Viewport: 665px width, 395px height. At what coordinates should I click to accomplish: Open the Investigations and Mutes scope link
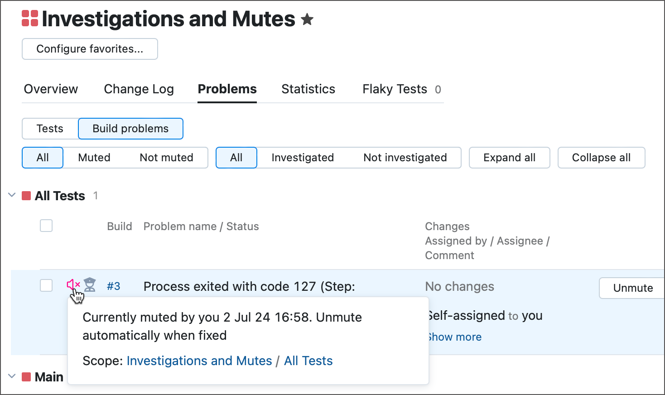(199, 361)
